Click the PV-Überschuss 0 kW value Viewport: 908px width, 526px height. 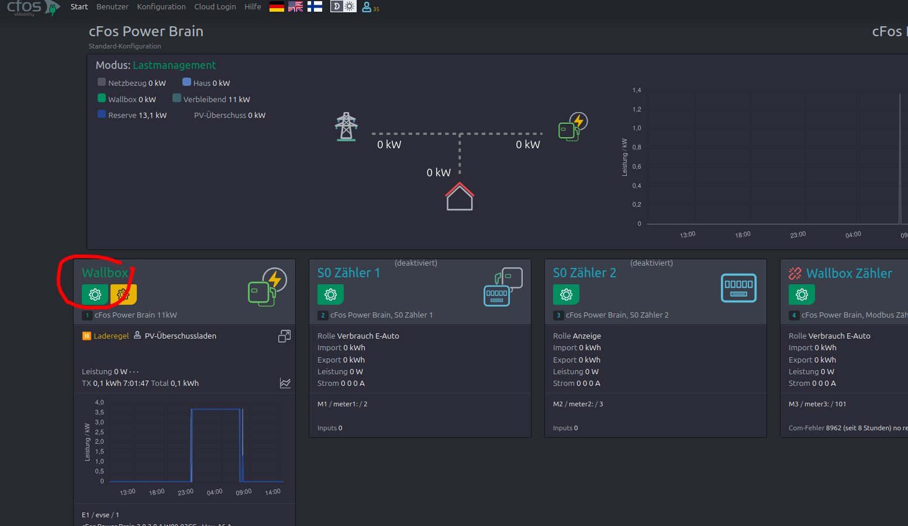point(230,115)
